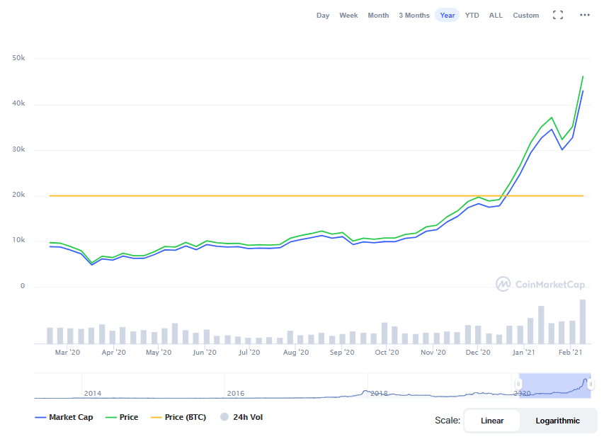
Task: Click the Sep '20 axis label
Action: click(342, 352)
